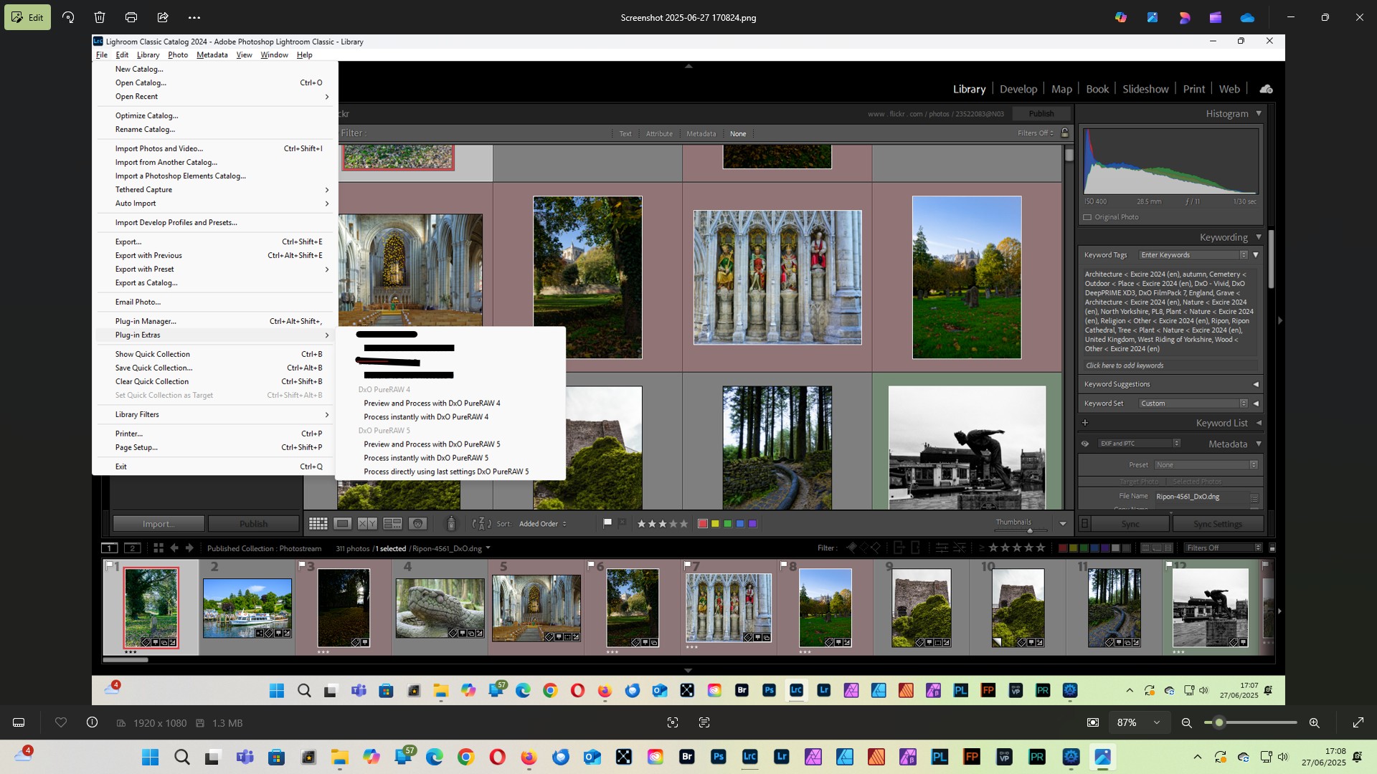Reverse sort direction with the a-z icon
The image size is (1377, 774).
pos(482,524)
